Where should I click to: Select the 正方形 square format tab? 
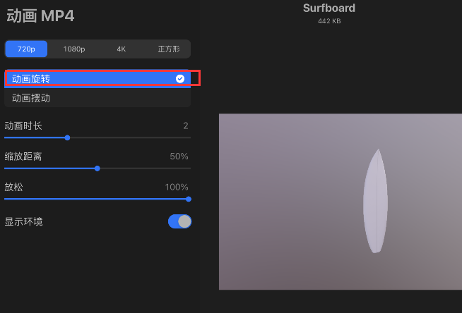point(167,49)
